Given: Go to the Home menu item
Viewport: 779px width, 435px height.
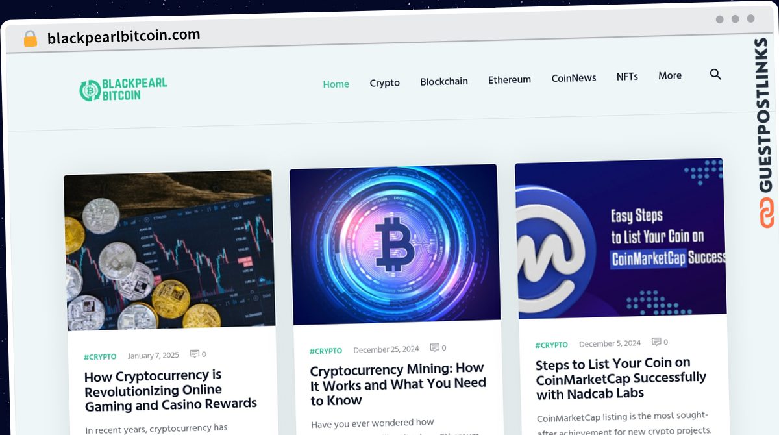Looking at the screenshot, I should point(336,84).
